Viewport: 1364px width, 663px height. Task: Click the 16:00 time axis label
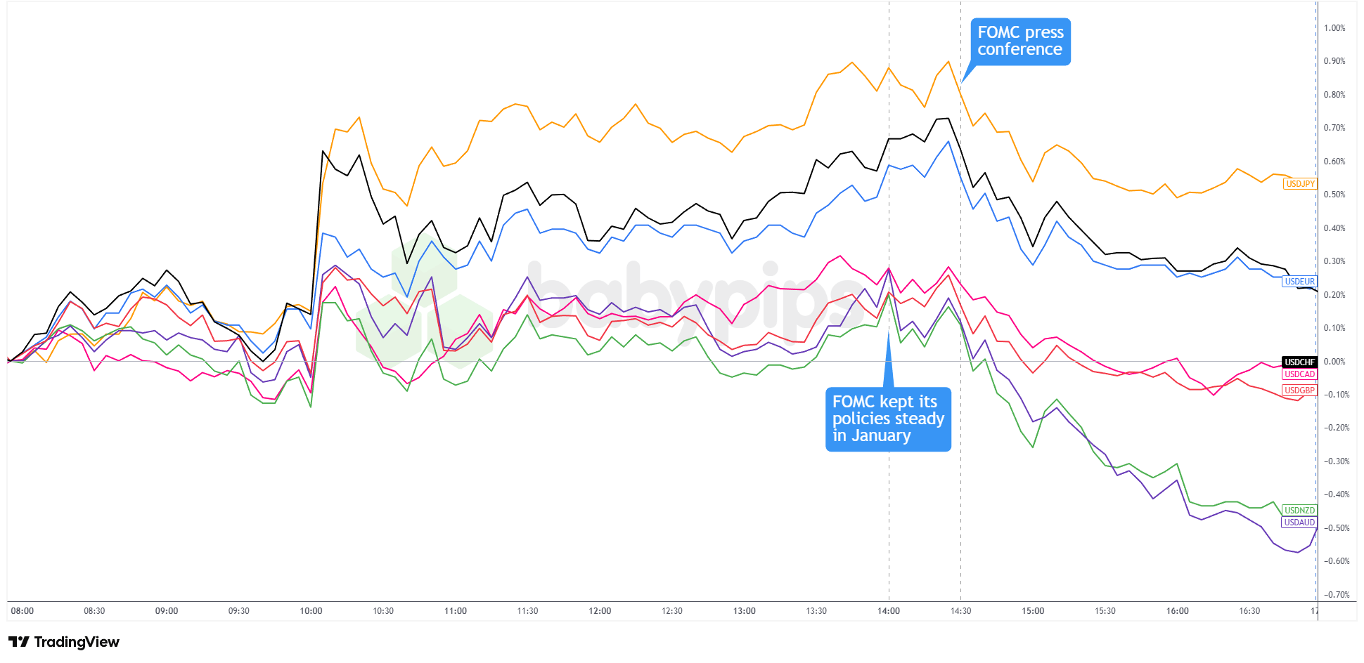point(1178,611)
